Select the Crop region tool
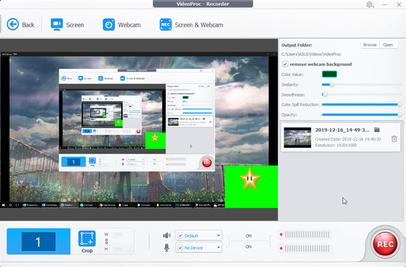The width and height of the screenshot is (406, 267). point(88,241)
